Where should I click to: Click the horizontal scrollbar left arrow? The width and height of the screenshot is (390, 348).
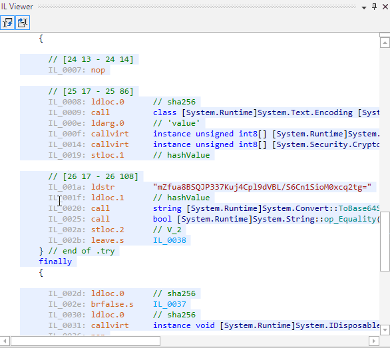pyautogui.click(x=5, y=341)
